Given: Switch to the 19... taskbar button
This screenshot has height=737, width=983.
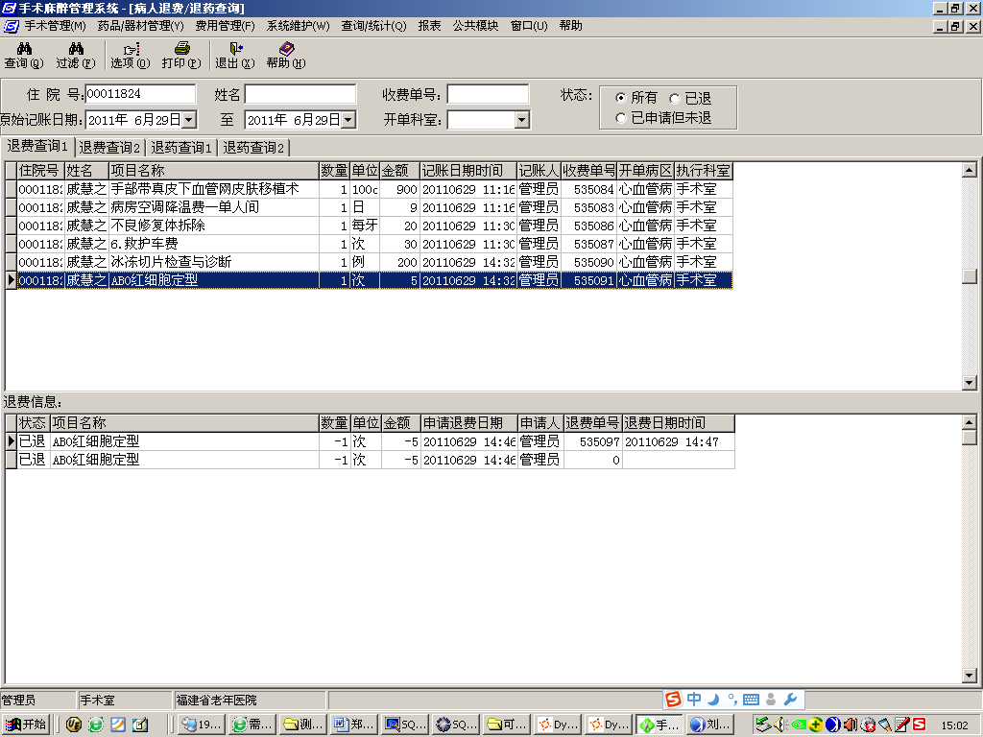Looking at the screenshot, I should (202, 725).
